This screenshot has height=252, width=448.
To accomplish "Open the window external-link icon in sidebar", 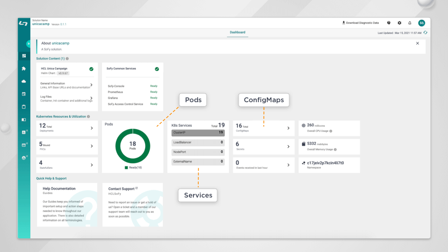I will [x=24, y=144].
